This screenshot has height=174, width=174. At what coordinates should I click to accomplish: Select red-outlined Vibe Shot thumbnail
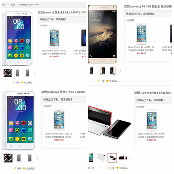[x=112, y=158]
